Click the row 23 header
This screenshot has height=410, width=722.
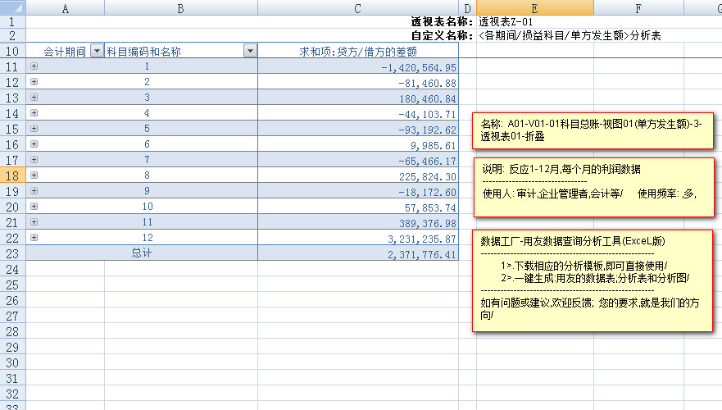click(x=12, y=253)
